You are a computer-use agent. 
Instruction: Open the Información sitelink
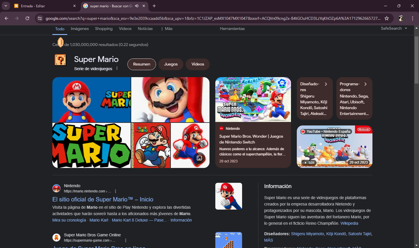pos(181,220)
